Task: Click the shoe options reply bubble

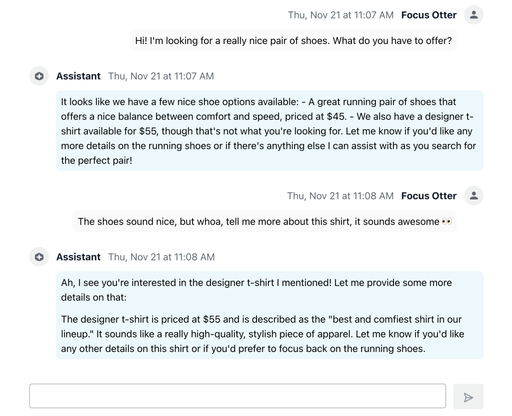Action: coord(270,130)
